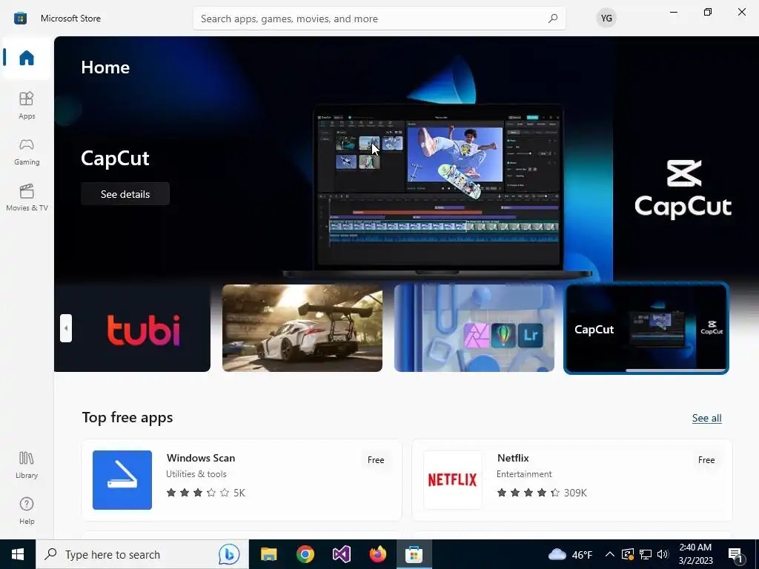
Task: Select the tubi carousel thumbnail
Action: (133, 328)
